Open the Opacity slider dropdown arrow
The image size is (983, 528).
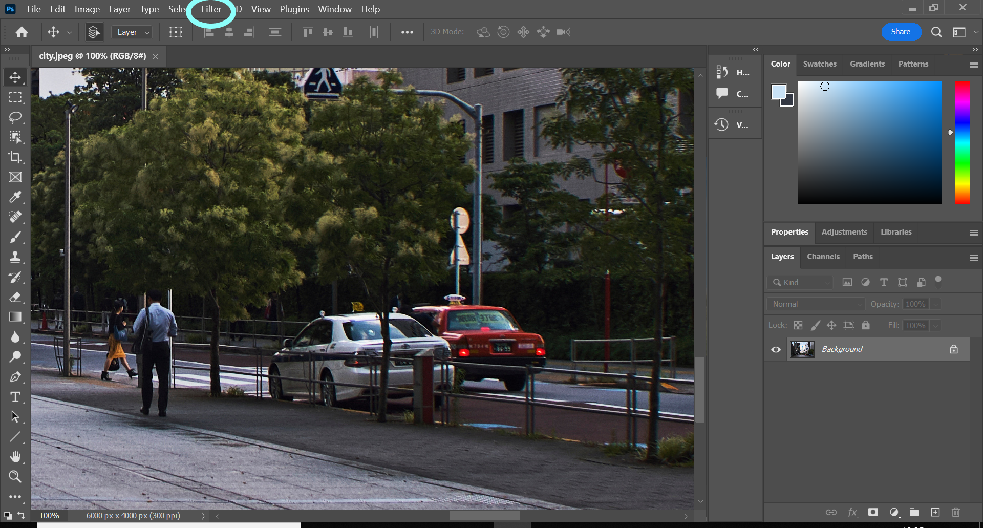pyautogui.click(x=936, y=304)
